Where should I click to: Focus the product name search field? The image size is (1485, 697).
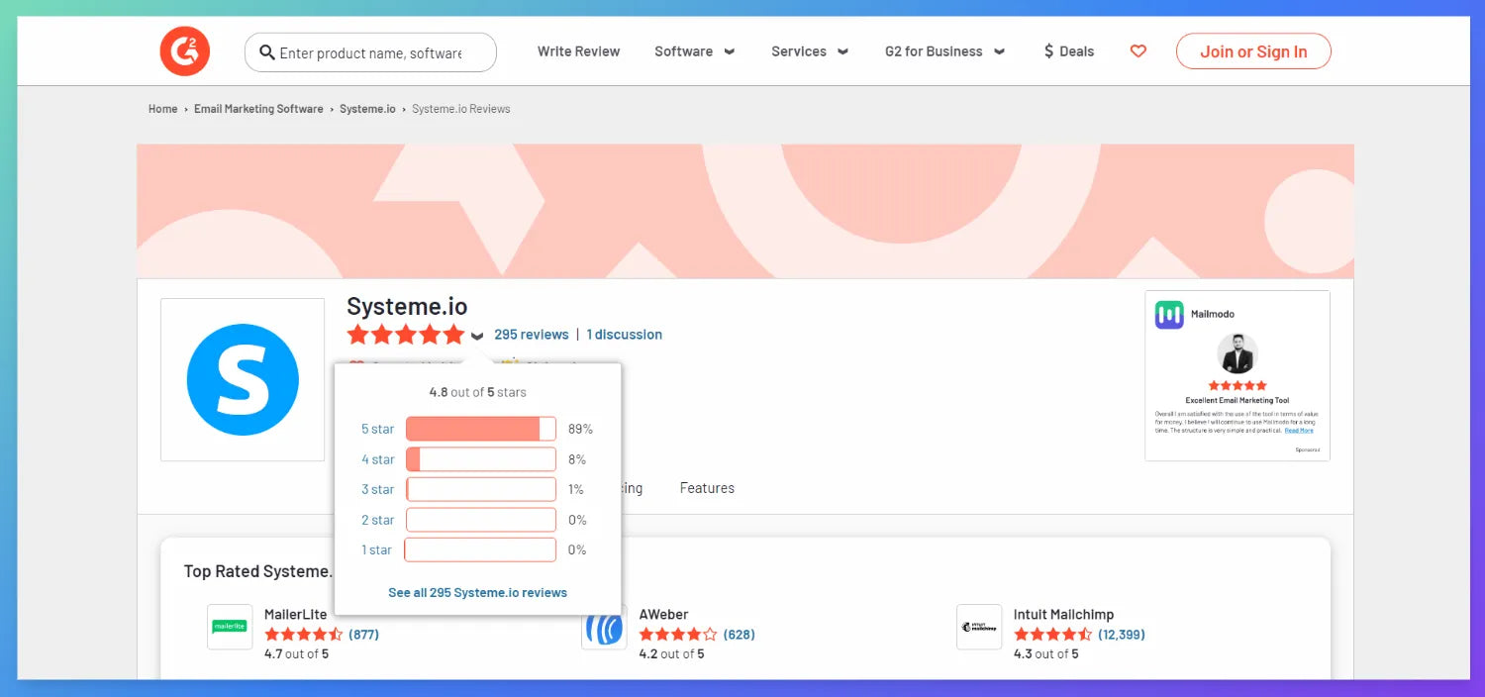tap(371, 52)
